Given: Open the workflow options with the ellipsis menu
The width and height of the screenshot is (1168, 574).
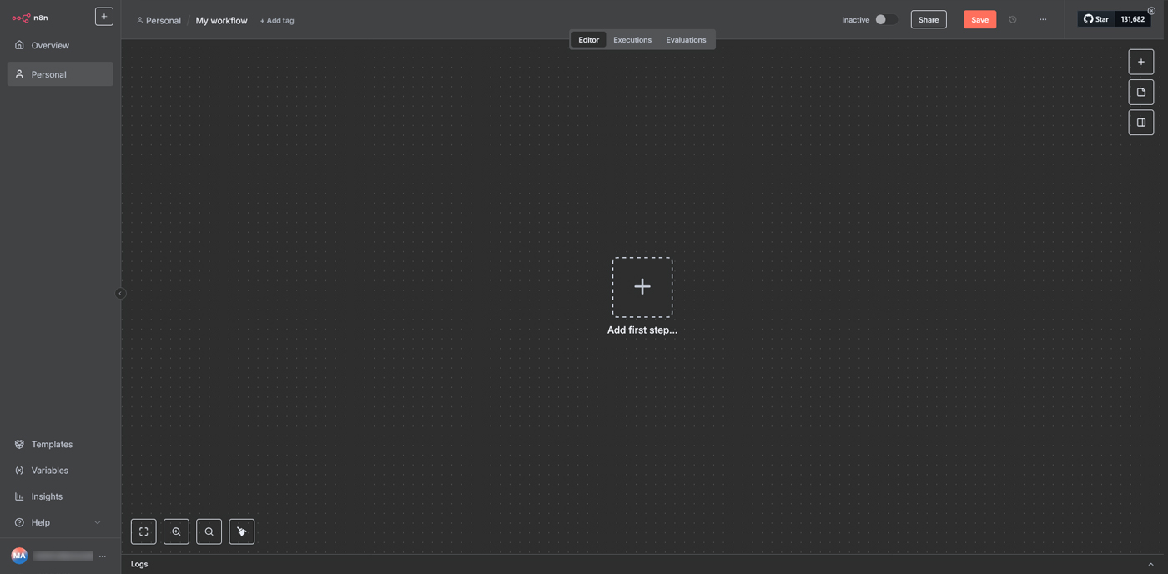Looking at the screenshot, I should [x=1043, y=19].
